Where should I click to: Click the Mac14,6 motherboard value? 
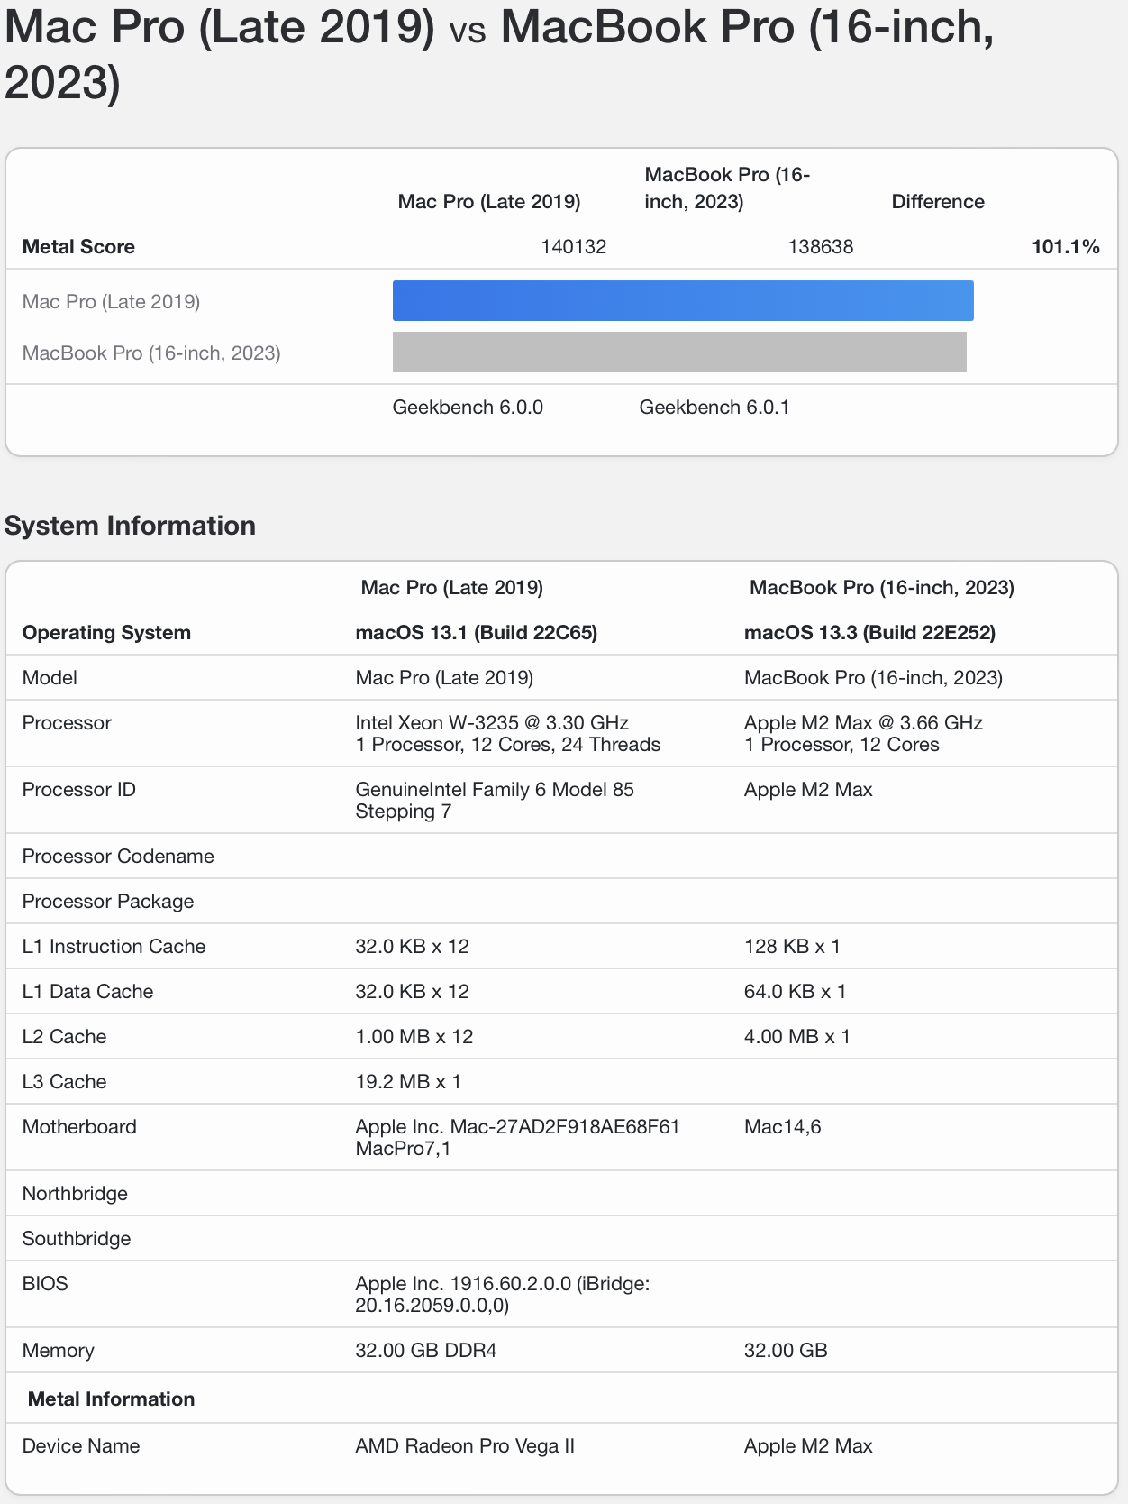pyautogui.click(x=782, y=1127)
